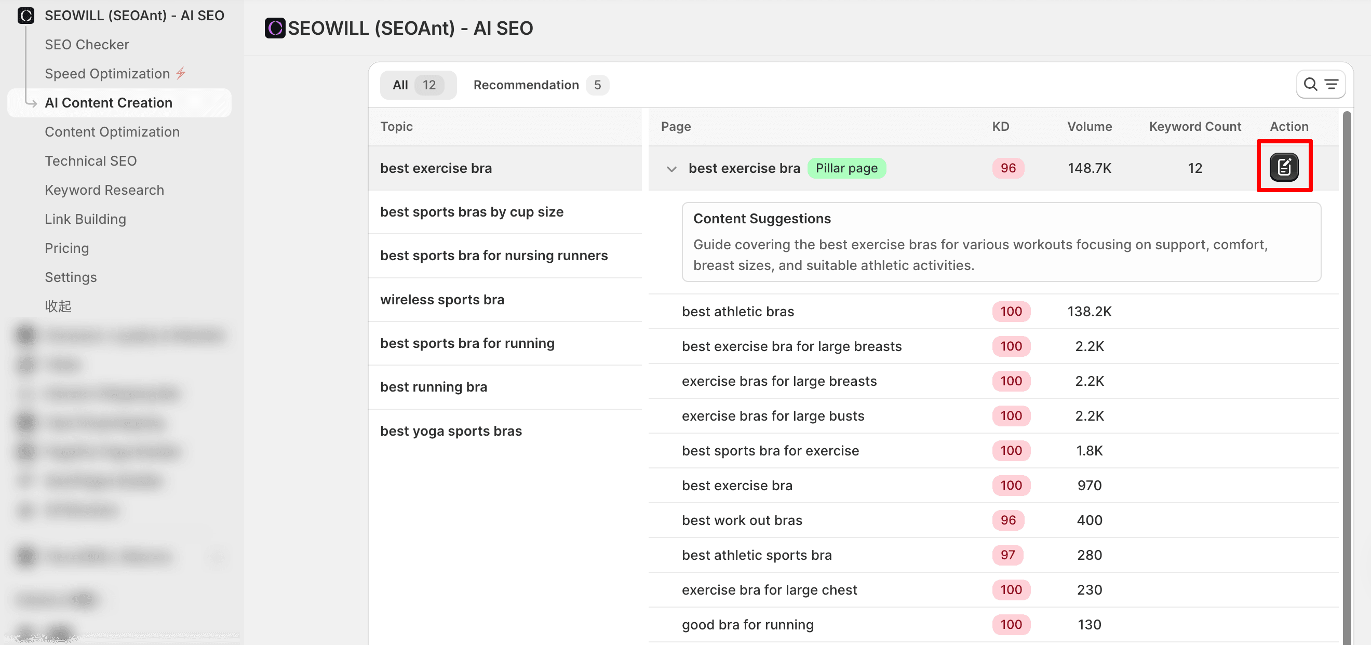Select the best yoga sports bras topic
This screenshot has width=1371, height=645.
coord(450,431)
